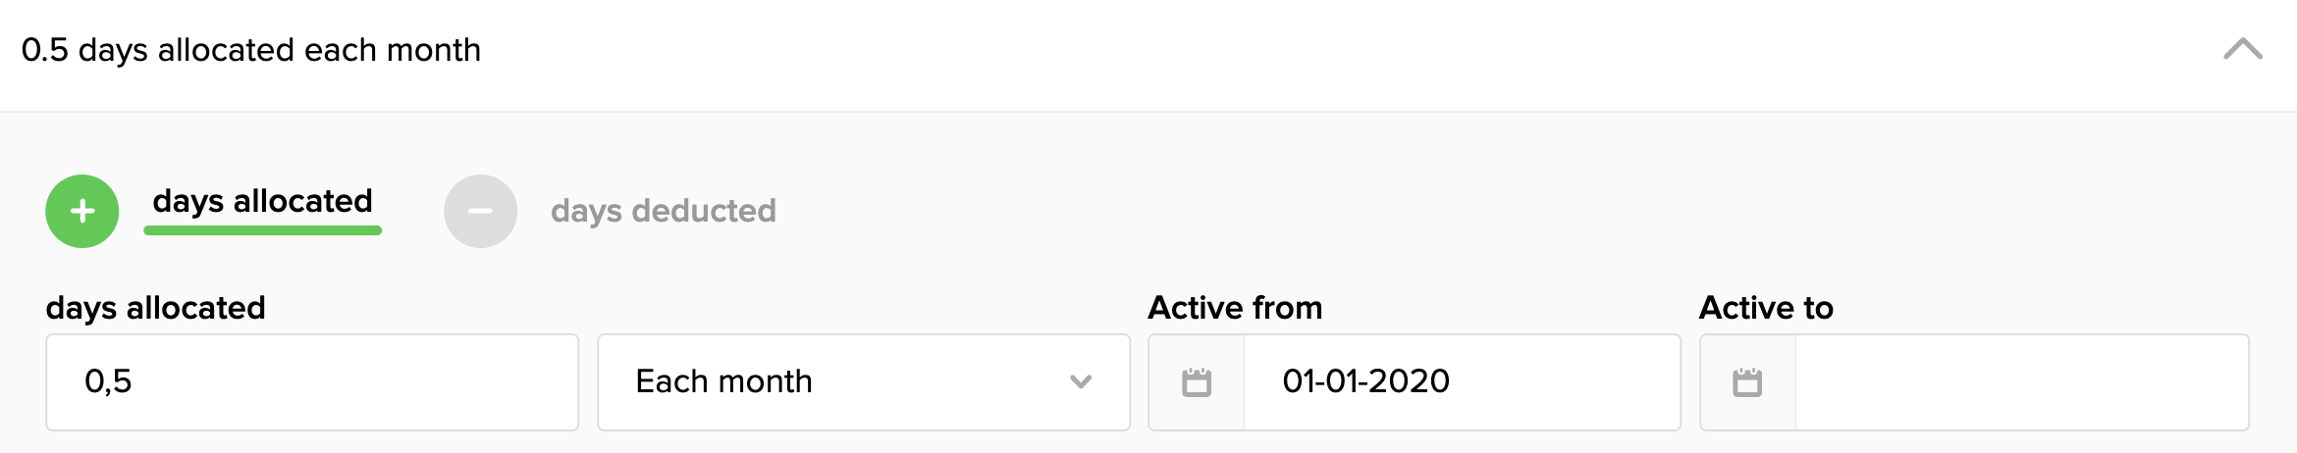The image size is (2297, 453).
Task: Click the amount field containing 0,5
Action: [312, 381]
